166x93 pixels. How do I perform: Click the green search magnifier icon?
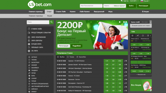pyautogui.click(x=51, y=22)
